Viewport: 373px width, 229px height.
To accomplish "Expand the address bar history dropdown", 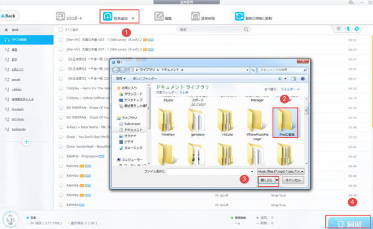I will pos(247,70).
